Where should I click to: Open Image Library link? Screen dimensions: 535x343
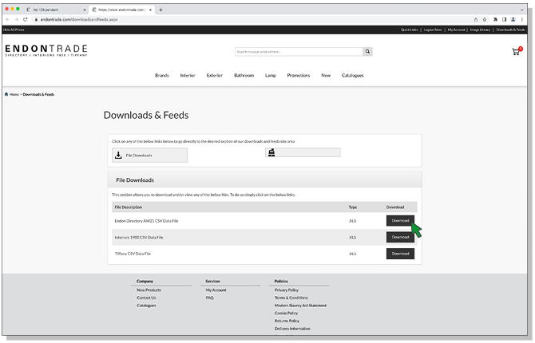[x=480, y=30]
